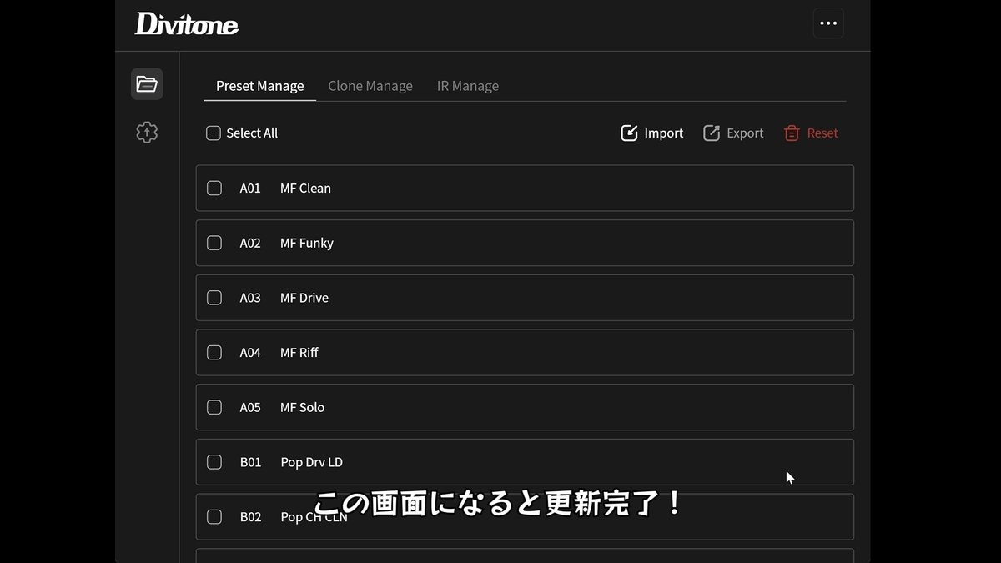
Task: Click the A04 slot number
Action: pos(250,352)
